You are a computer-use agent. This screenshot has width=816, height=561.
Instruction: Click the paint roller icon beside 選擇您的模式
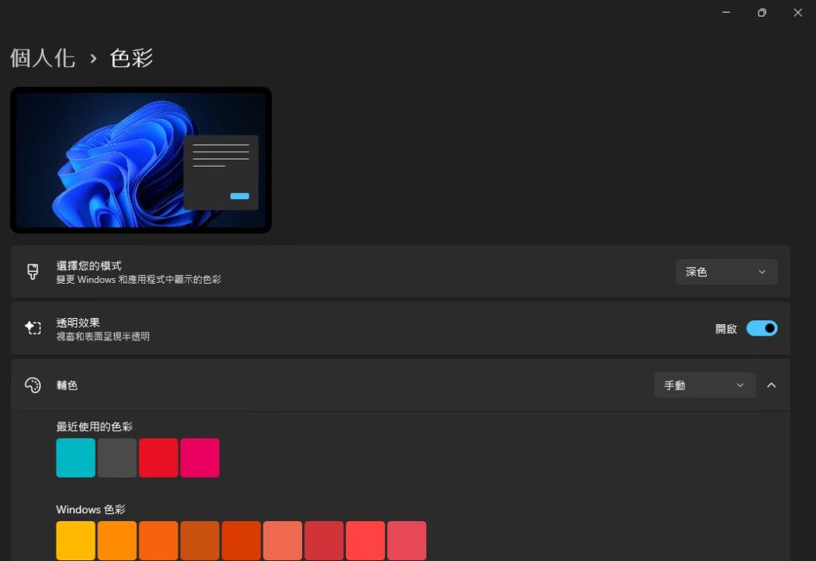[32, 272]
